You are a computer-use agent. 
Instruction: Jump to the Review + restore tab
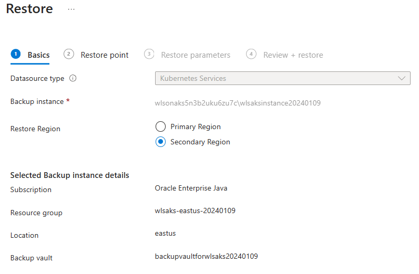click(293, 55)
